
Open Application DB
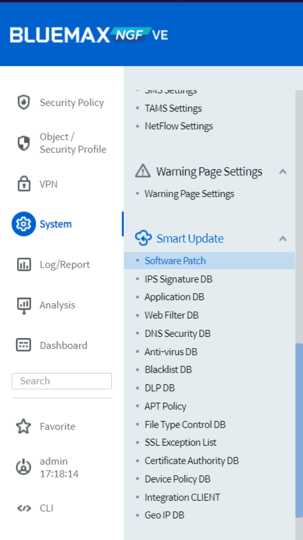pos(174,297)
